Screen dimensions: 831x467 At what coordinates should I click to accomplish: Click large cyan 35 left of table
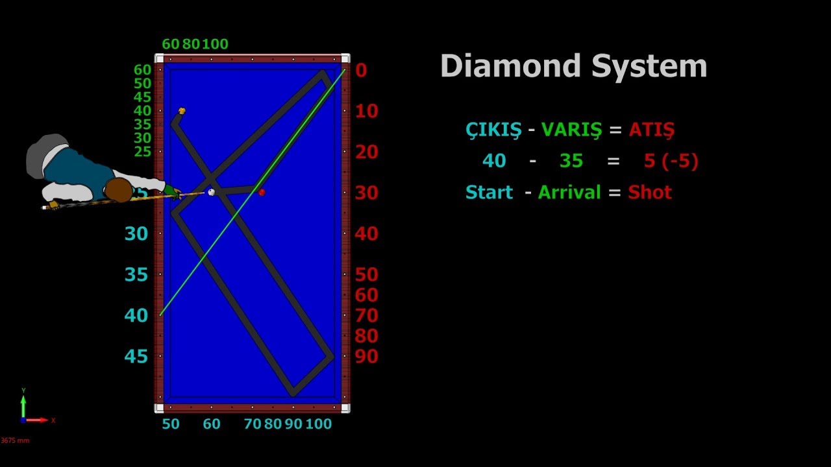tap(136, 274)
